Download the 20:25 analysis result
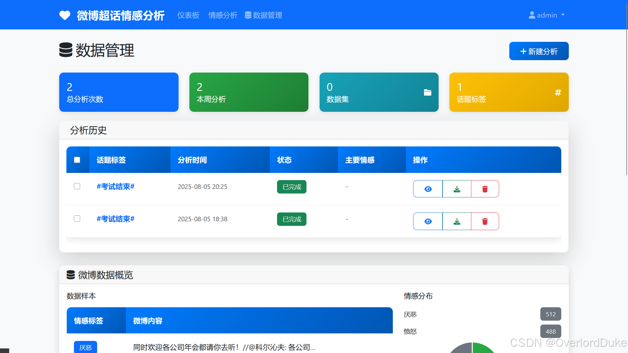Image resolution: width=628 pixels, height=353 pixels. point(457,189)
